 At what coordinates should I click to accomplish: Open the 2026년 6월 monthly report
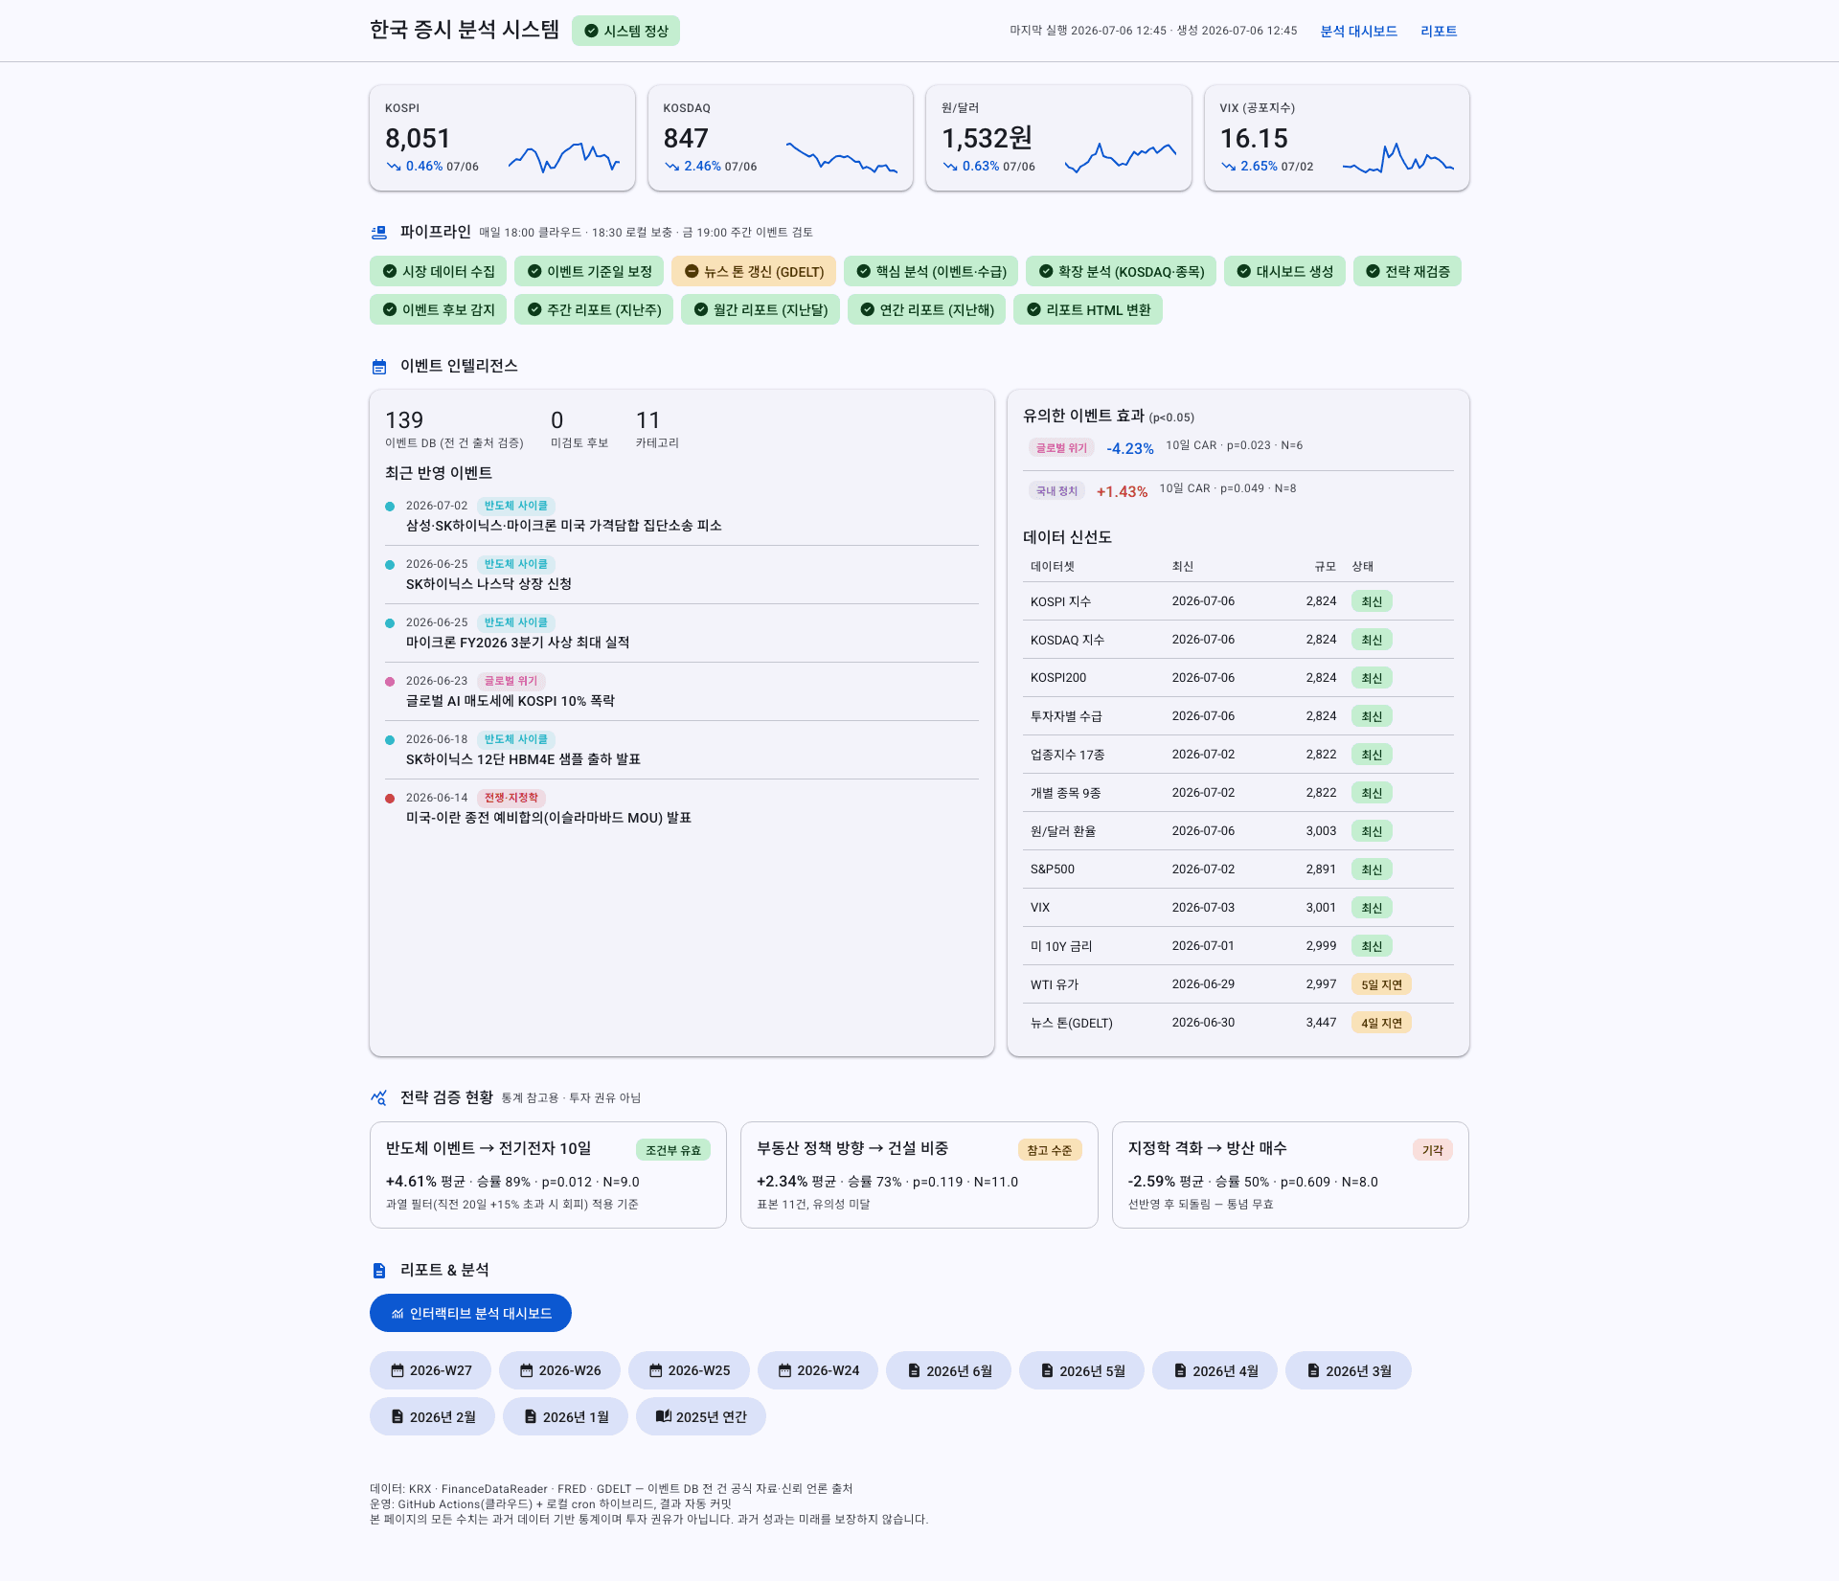948,1370
